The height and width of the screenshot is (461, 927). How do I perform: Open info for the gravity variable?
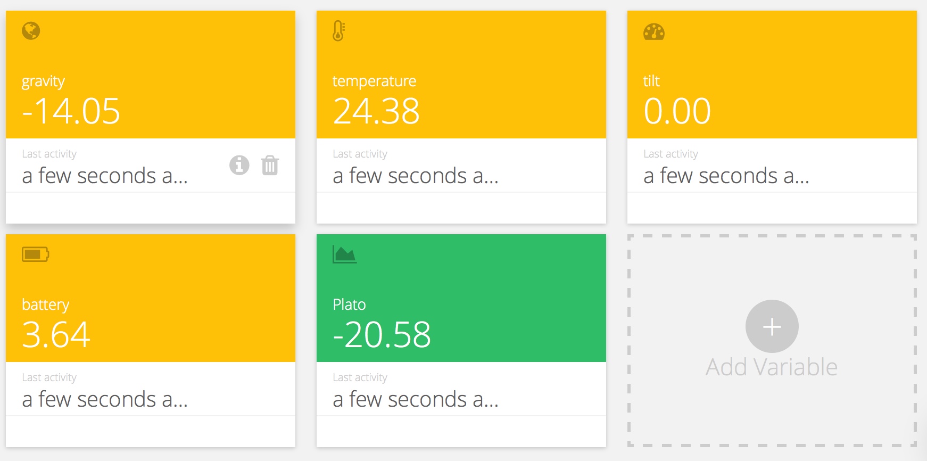tap(239, 165)
